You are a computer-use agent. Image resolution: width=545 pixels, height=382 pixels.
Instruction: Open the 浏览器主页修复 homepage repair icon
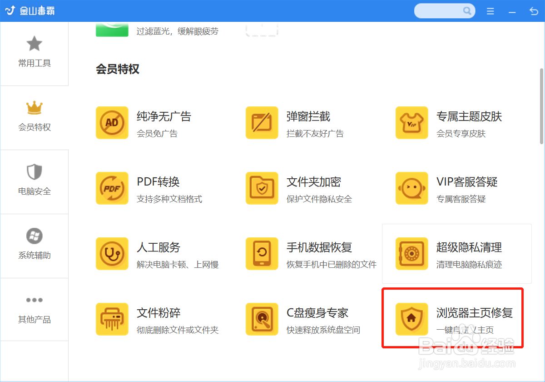[411, 319]
